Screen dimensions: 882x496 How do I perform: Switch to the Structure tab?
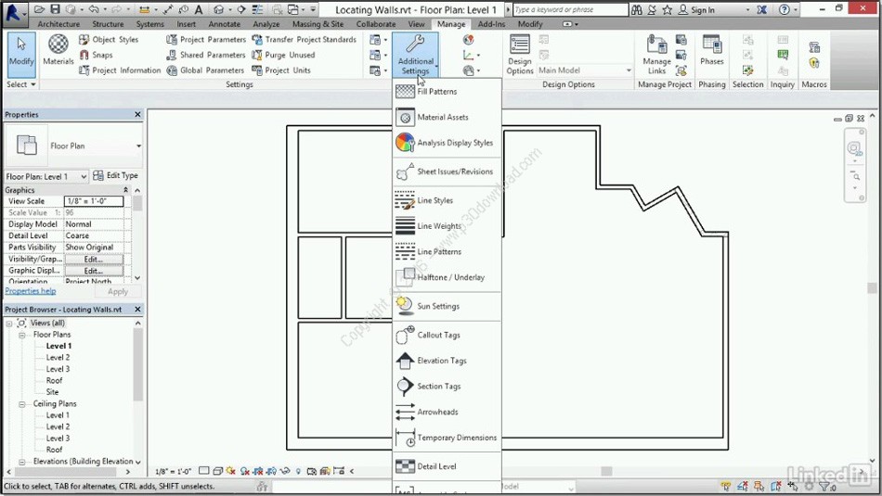[108, 24]
